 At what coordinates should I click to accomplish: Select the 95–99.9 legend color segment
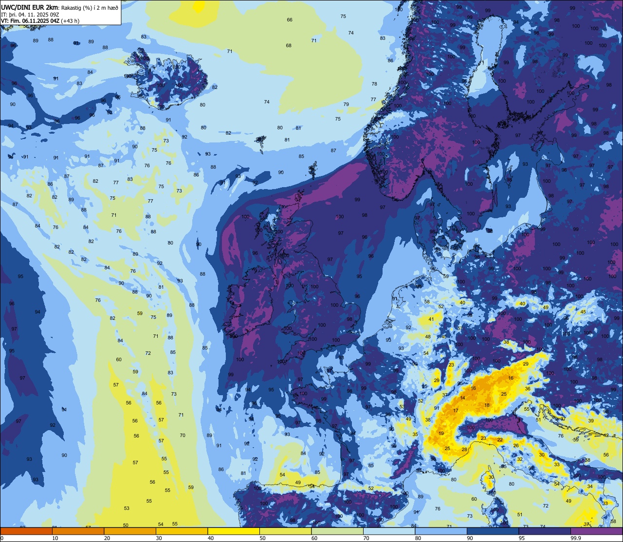pyautogui.click(x=545, y=531)
